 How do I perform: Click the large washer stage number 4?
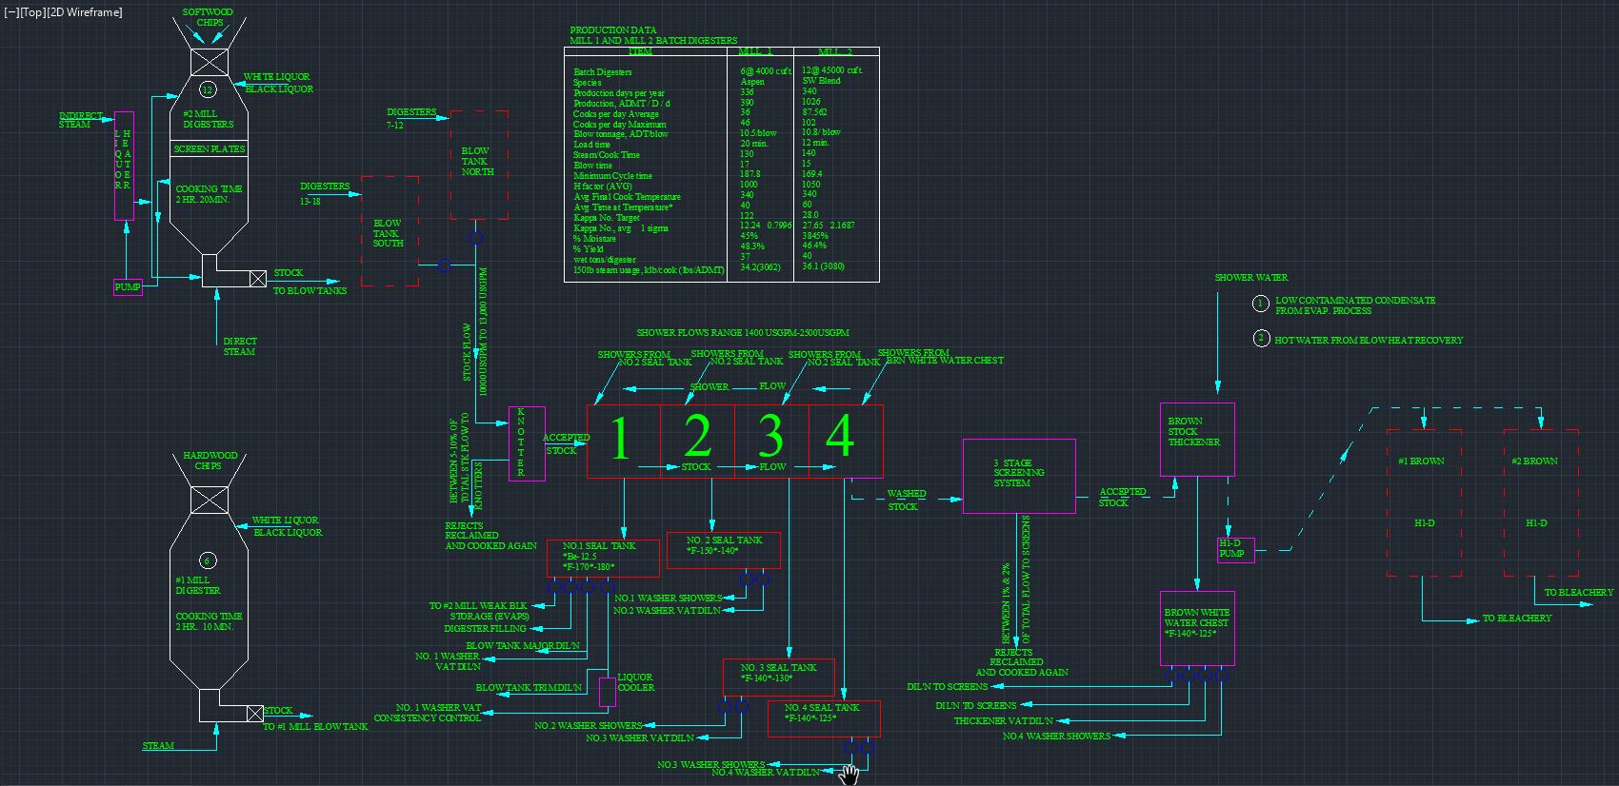pyautogui.click(x=840, y=436)
